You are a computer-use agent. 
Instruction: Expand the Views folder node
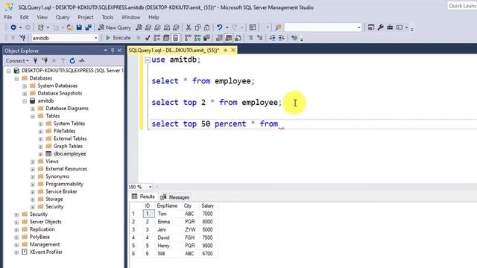[x=33, y=162]
